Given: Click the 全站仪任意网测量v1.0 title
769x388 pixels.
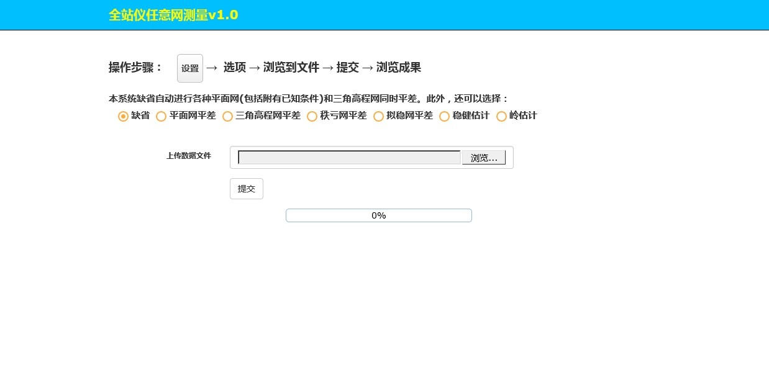Looking at the screenshot, I should (x=173, y=15).
